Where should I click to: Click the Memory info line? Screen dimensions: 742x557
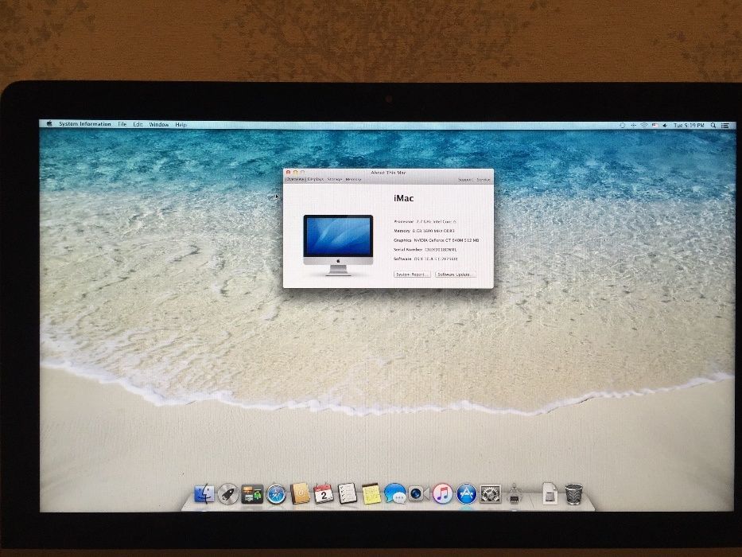pos(424,231)
